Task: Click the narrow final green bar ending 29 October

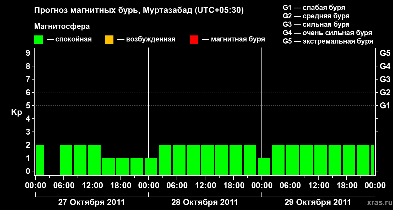Action: (x=373, y=160)
